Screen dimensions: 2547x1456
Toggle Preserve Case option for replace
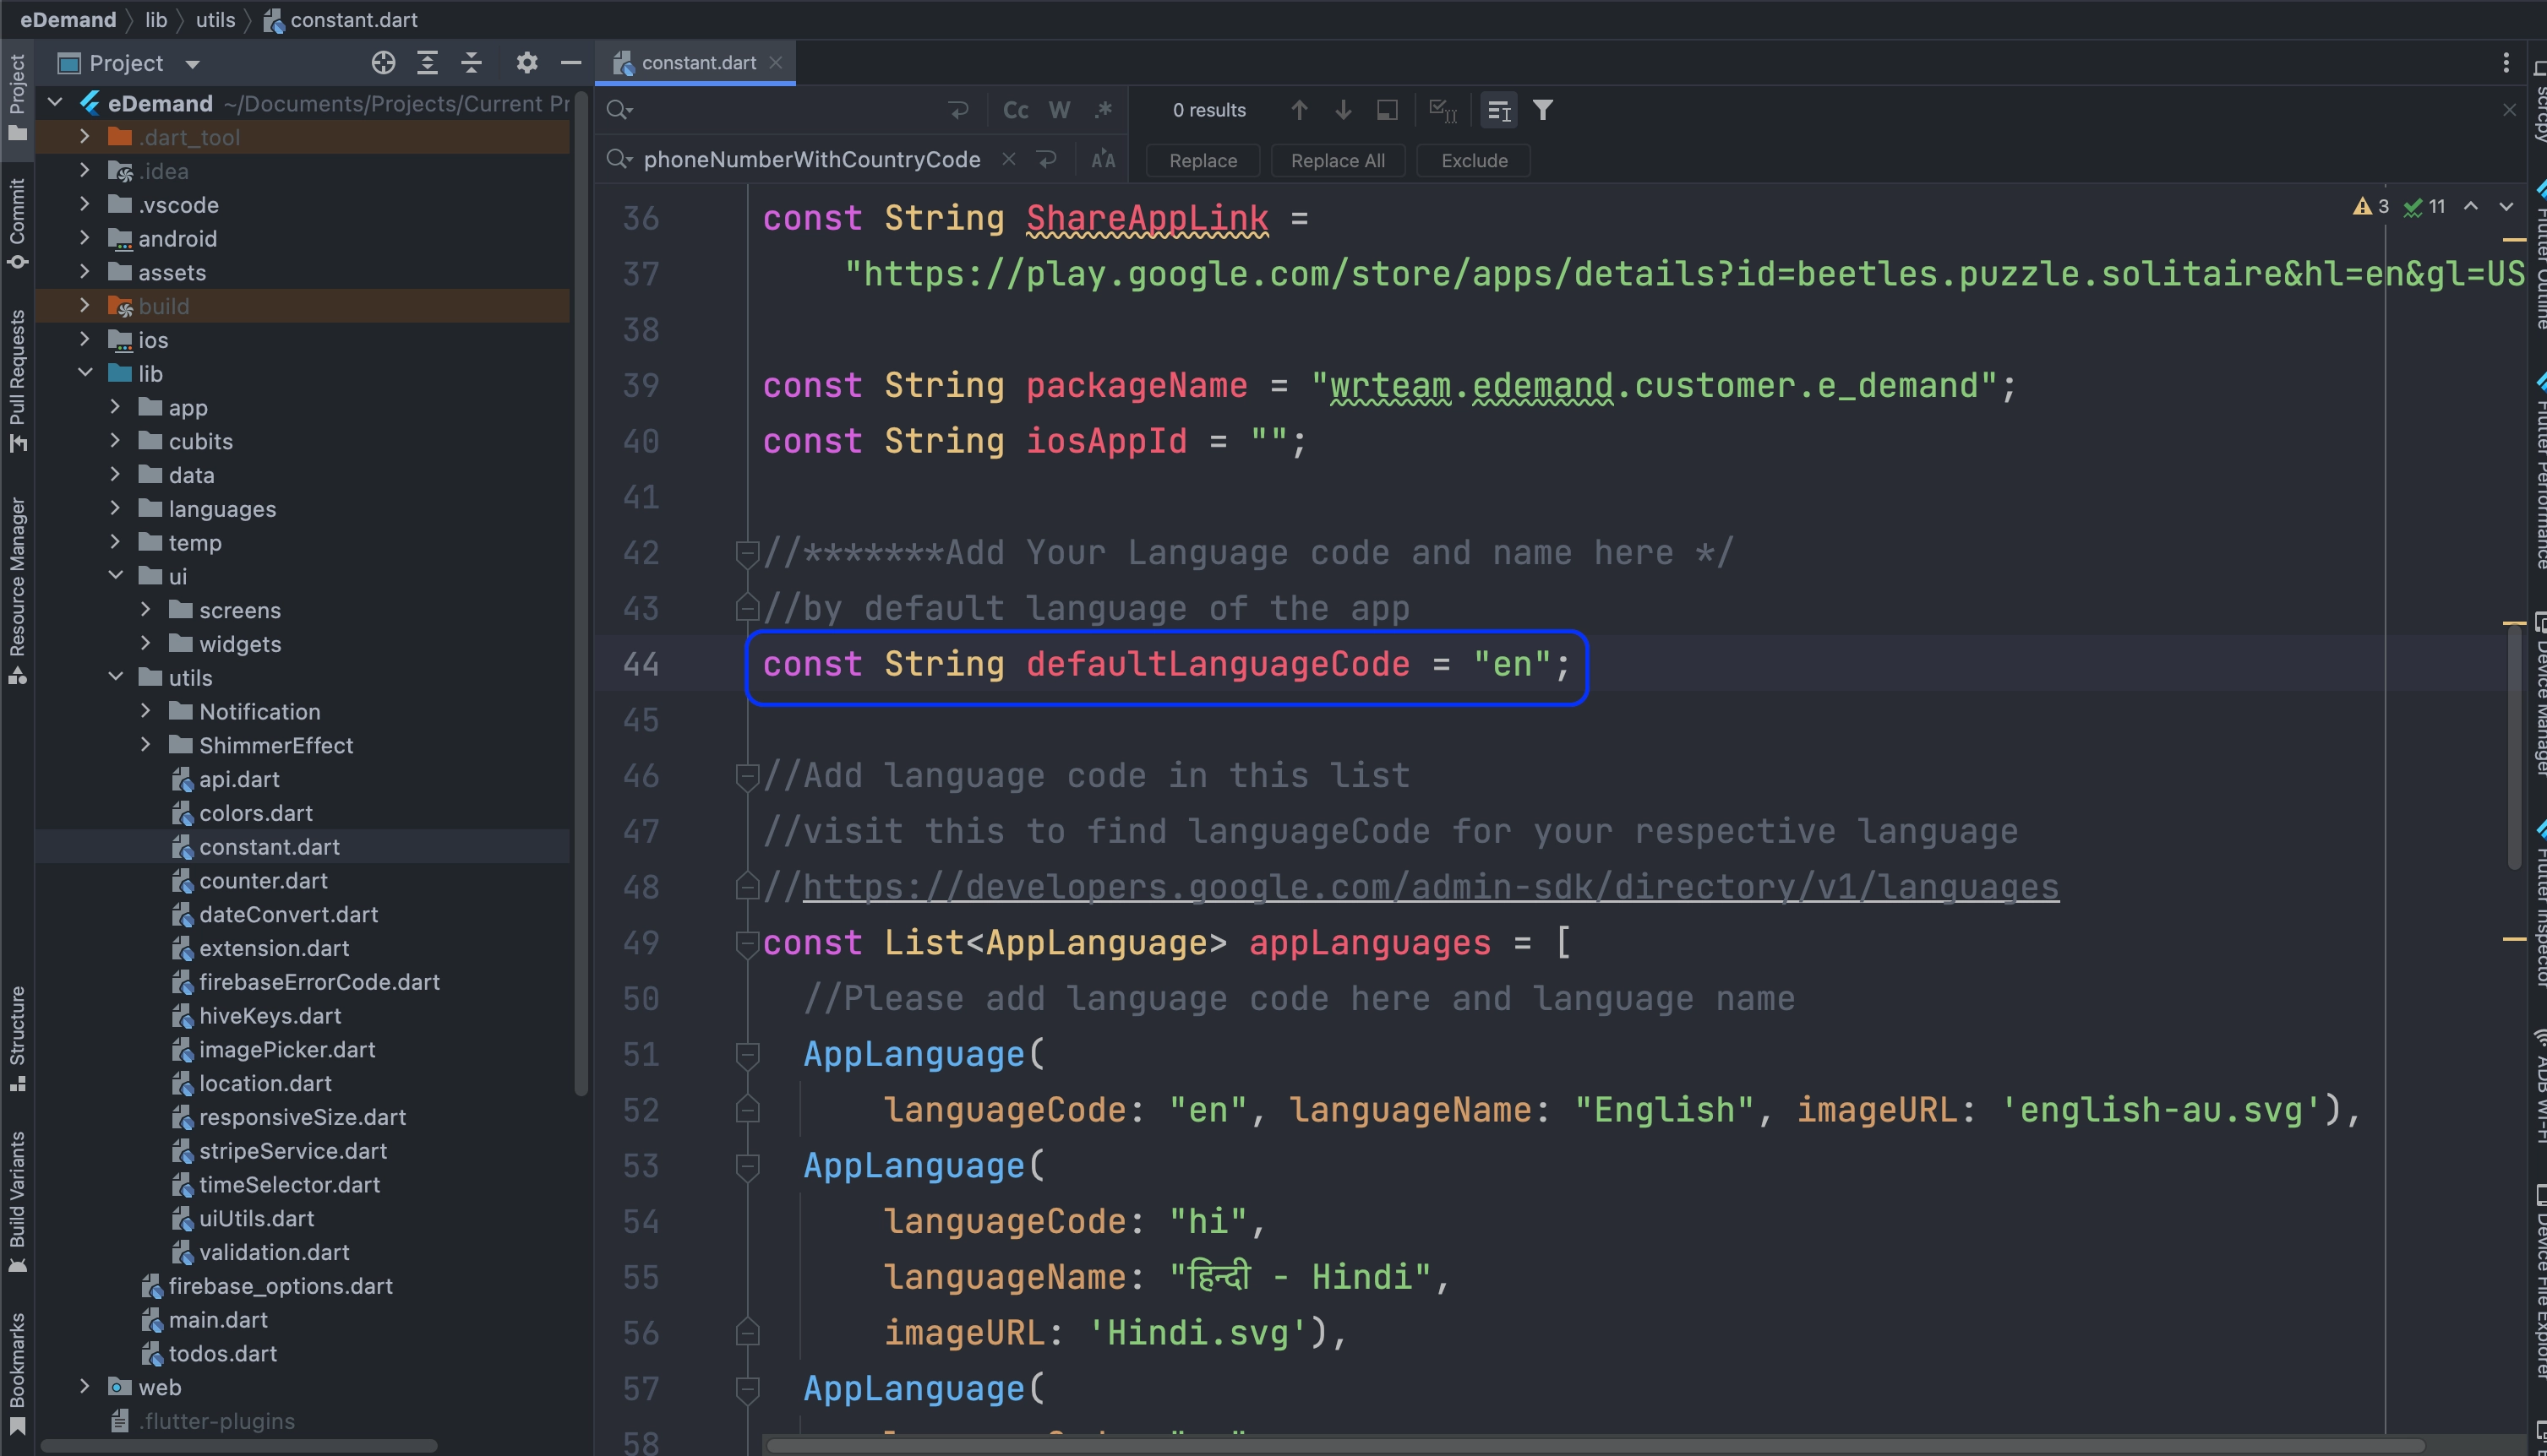pos(1104,160)
